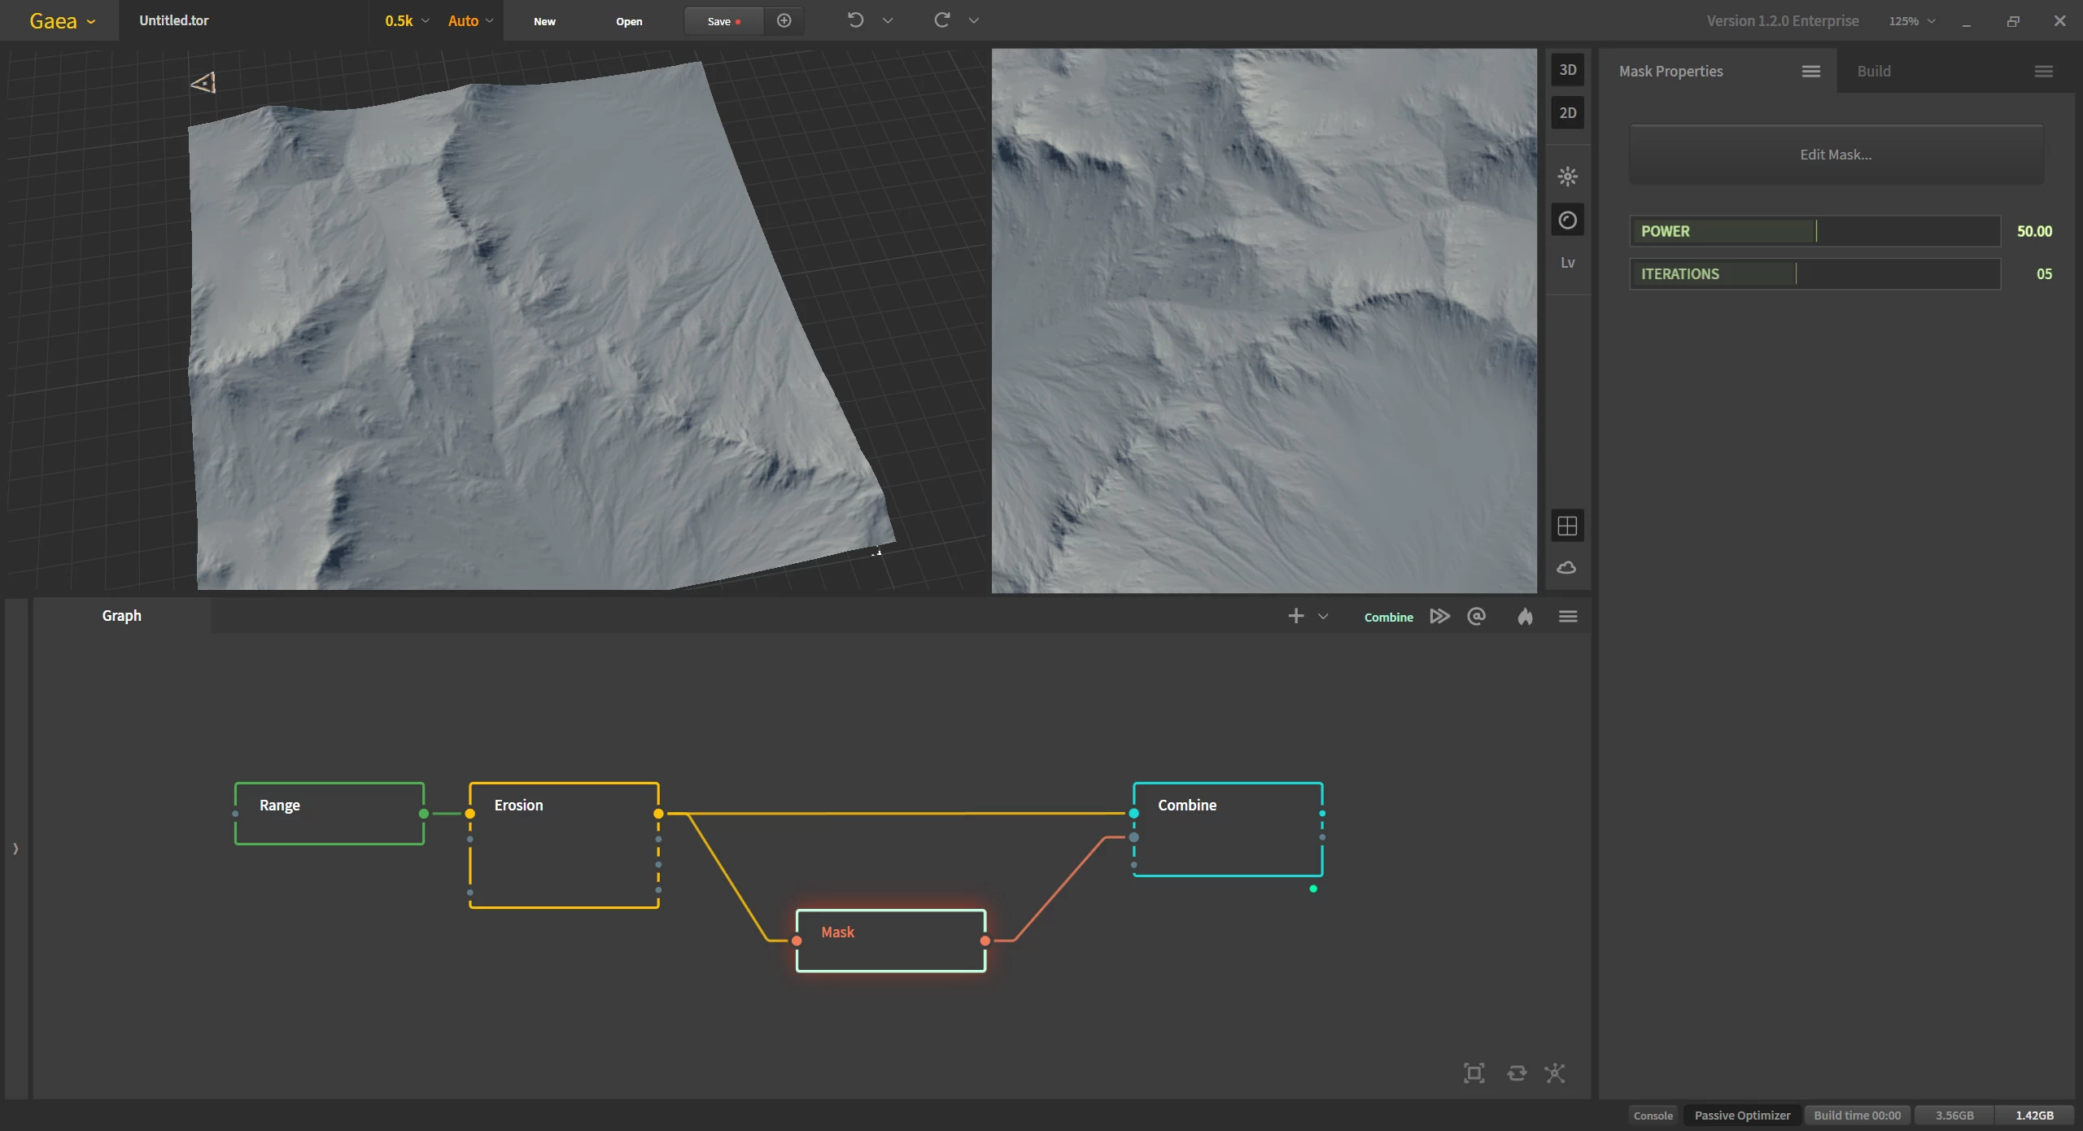Image resolution: width=2083 pixels, height=1131 pixels.
Task: Click the flame icon in graph toolbar
Action: pyautogui.click(x=1525, y=617)
